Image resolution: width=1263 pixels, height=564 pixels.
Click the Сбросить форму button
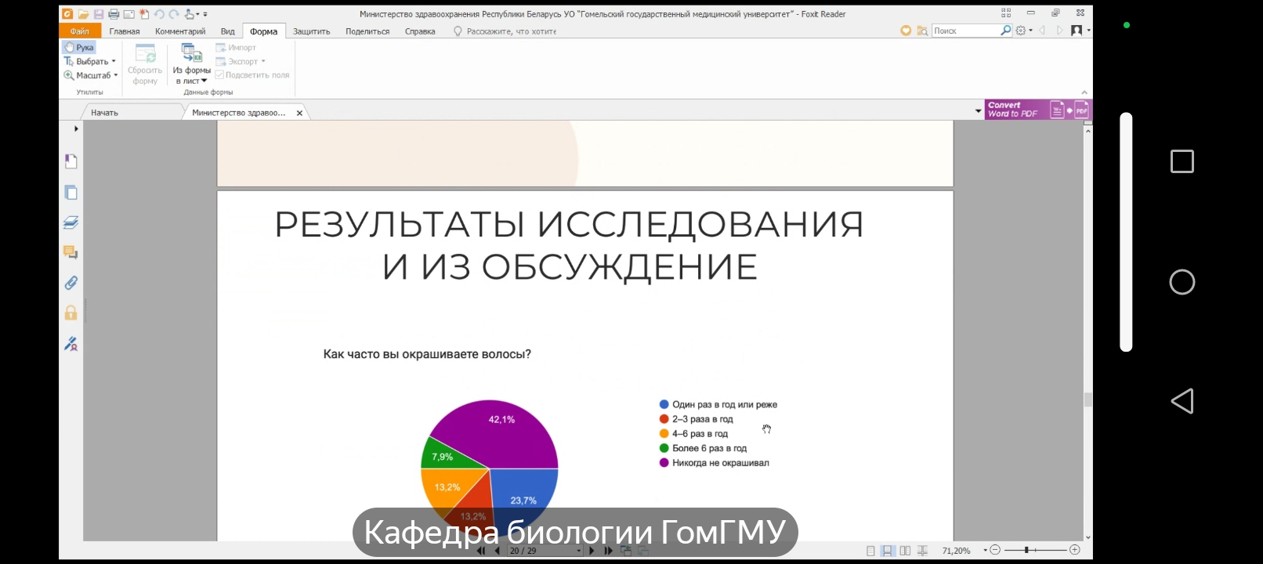pyautogui.click(x=145, y=64)
